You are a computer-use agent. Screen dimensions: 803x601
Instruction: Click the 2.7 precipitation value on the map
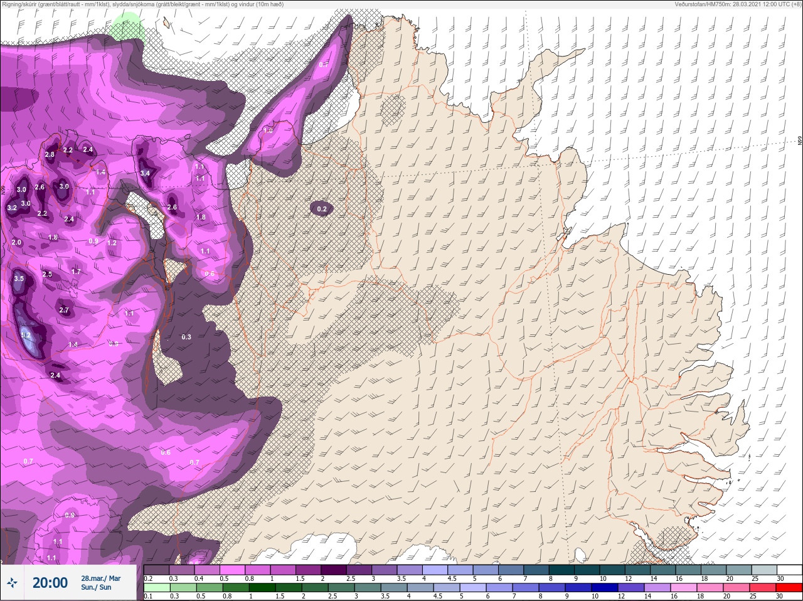coord(64,310)
